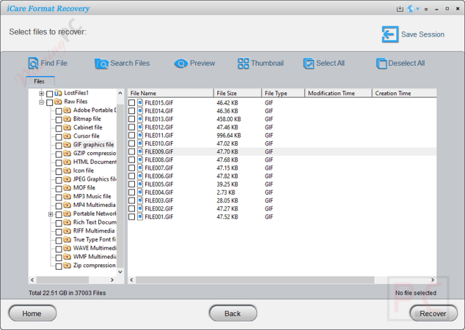This screenshot has height=330, width=465.
Task: Open Search Files folder icon
Action: coord(101,64)
